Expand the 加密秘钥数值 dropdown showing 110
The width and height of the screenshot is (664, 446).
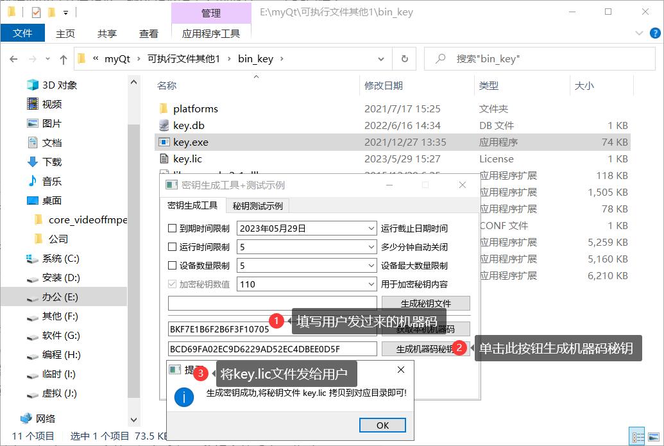click(371, 284)
